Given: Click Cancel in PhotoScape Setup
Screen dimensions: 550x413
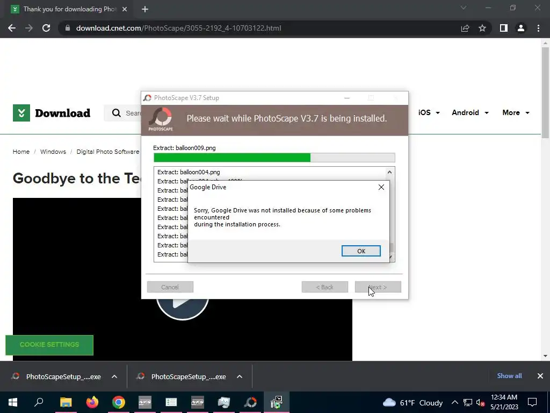Looking at the screenshot, I should pyautogui.click(x=170, y=287).
